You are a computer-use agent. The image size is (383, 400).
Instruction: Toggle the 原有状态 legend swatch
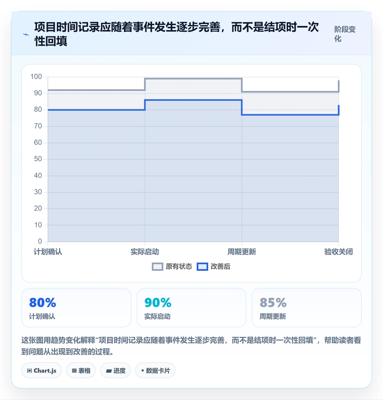click(x=157, y=267)
